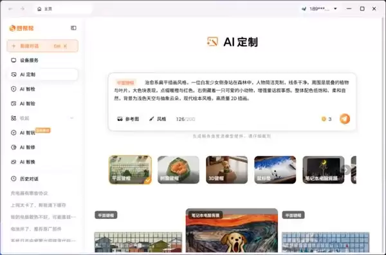Click the orange app logo in the sidebar
The width and height of the screenshot is (386, 255).
pyautogui.click(x=21, y=28)
